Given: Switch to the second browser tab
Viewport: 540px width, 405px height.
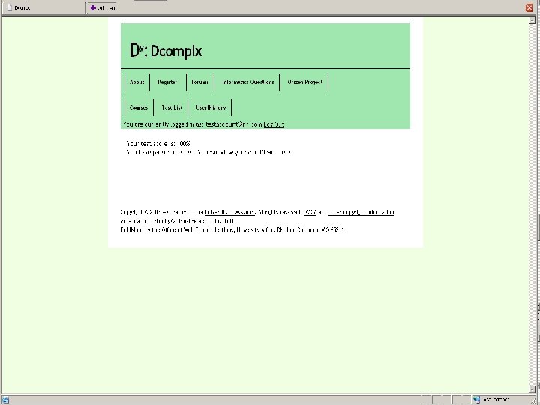Looking at the screenshot, I should [x=103, y=8].
